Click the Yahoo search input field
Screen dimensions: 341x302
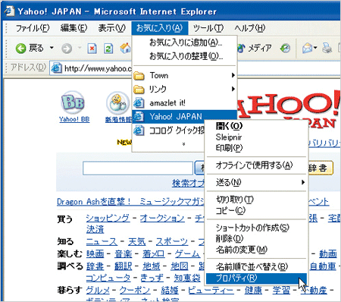pos(138,168)
